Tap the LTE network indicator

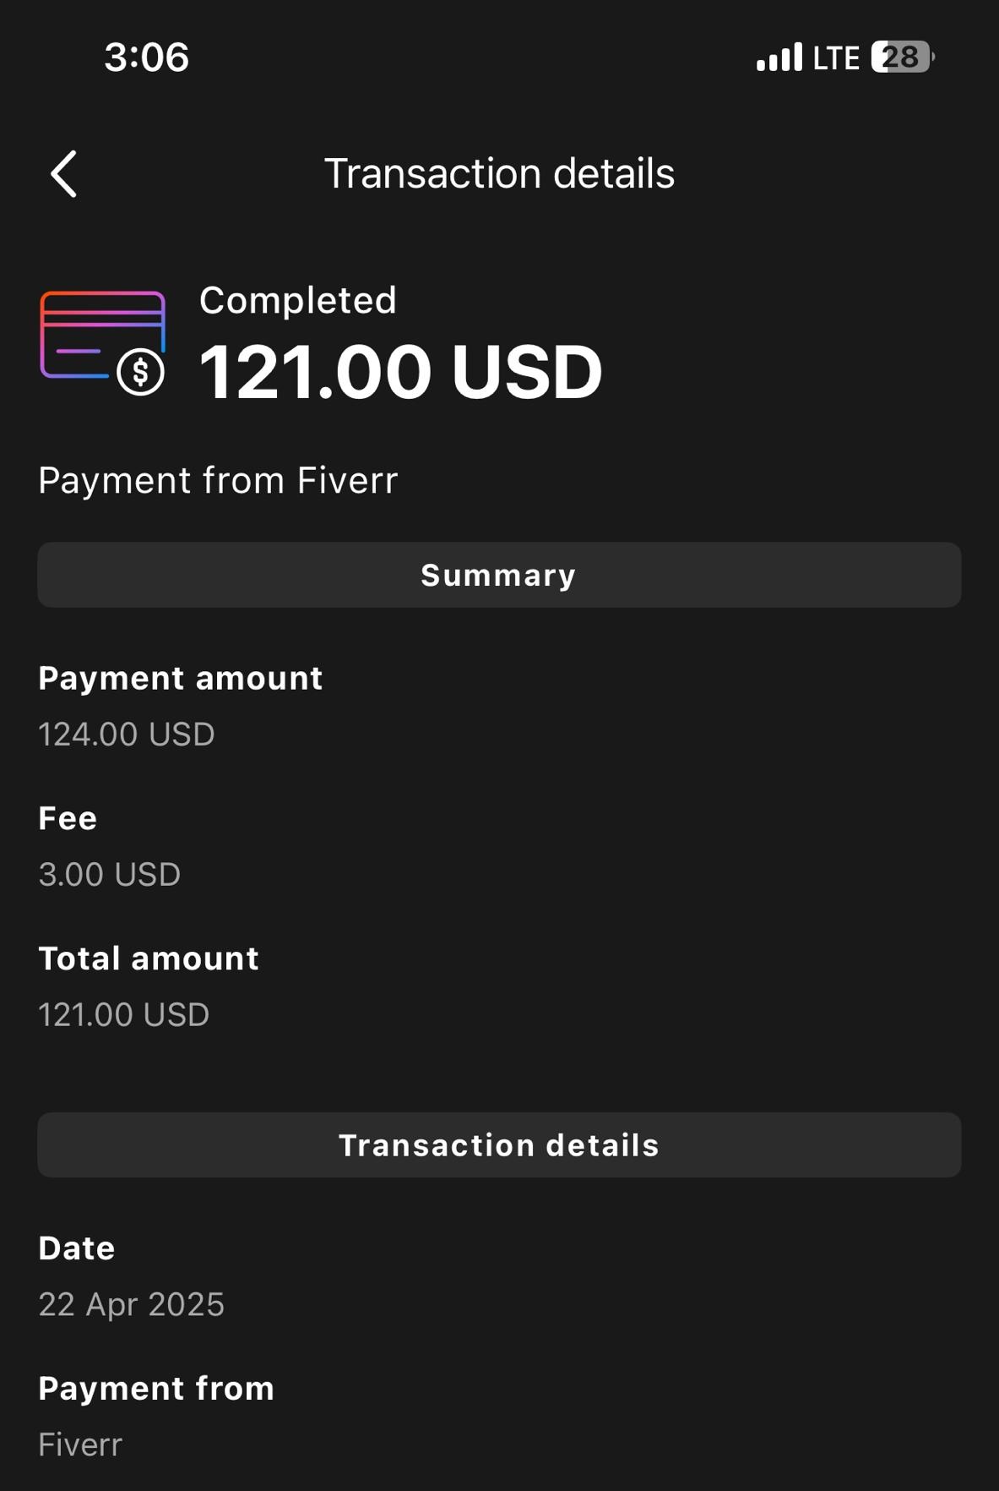(835, 58)
